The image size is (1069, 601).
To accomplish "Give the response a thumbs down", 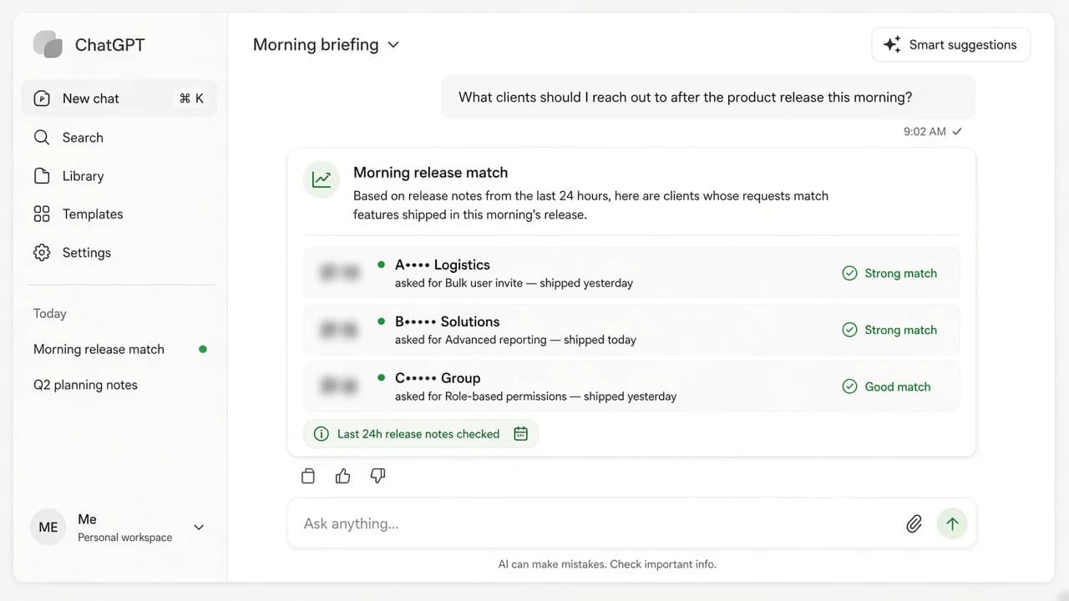I will [377, 476].
